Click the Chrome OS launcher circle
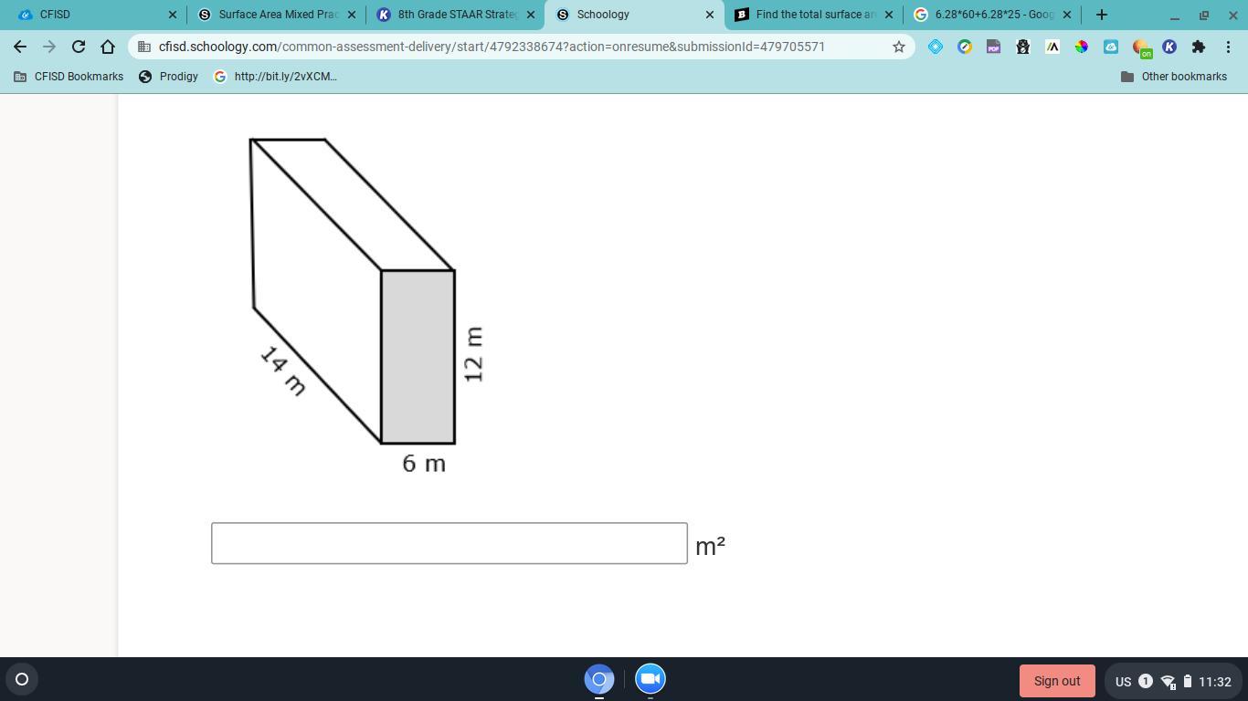The image size is (1248, 701). 20,678
